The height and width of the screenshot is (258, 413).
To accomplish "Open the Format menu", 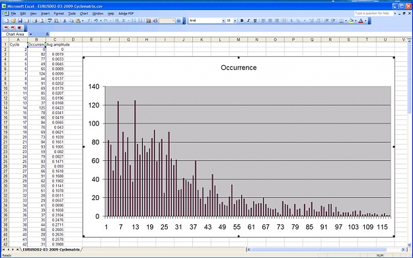I will tap(59, 13).
